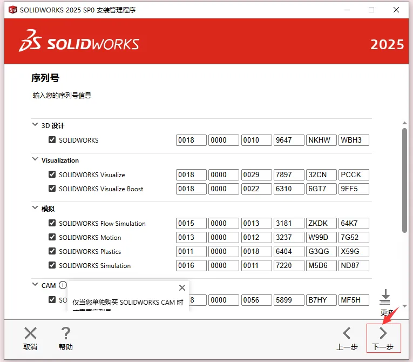The width and height of the screenshot is (413, 362).
Task: Click the vertical scrollbar thumb
Action: (x=404, y=180)
